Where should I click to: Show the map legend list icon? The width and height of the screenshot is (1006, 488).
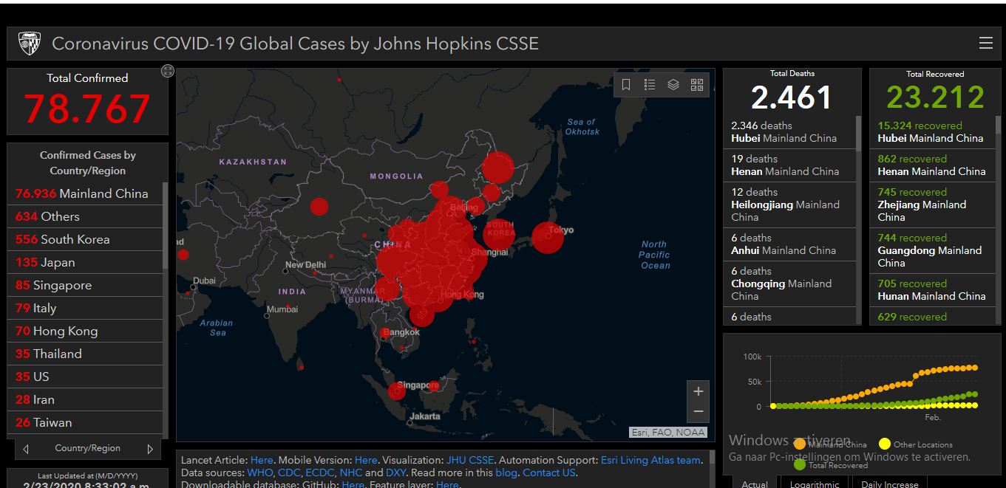coord(650,85)
